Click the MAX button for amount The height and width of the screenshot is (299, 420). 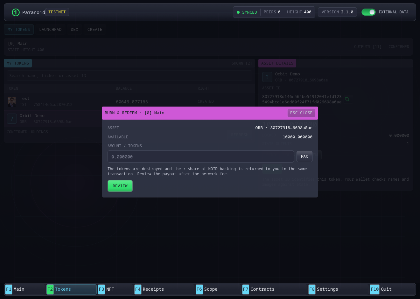pyautogui.click(x=304, y=156)
